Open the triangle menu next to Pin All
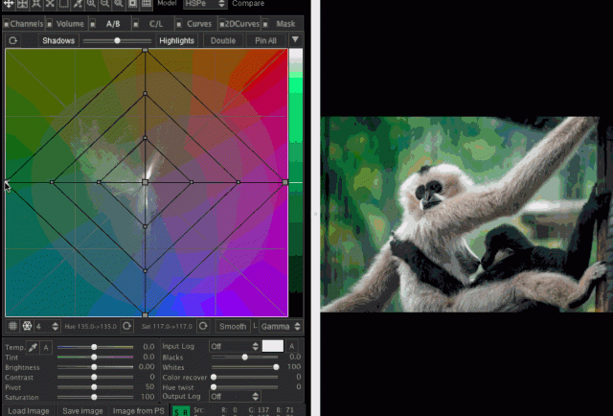This screenshot has width=613, height=416. 295,40
